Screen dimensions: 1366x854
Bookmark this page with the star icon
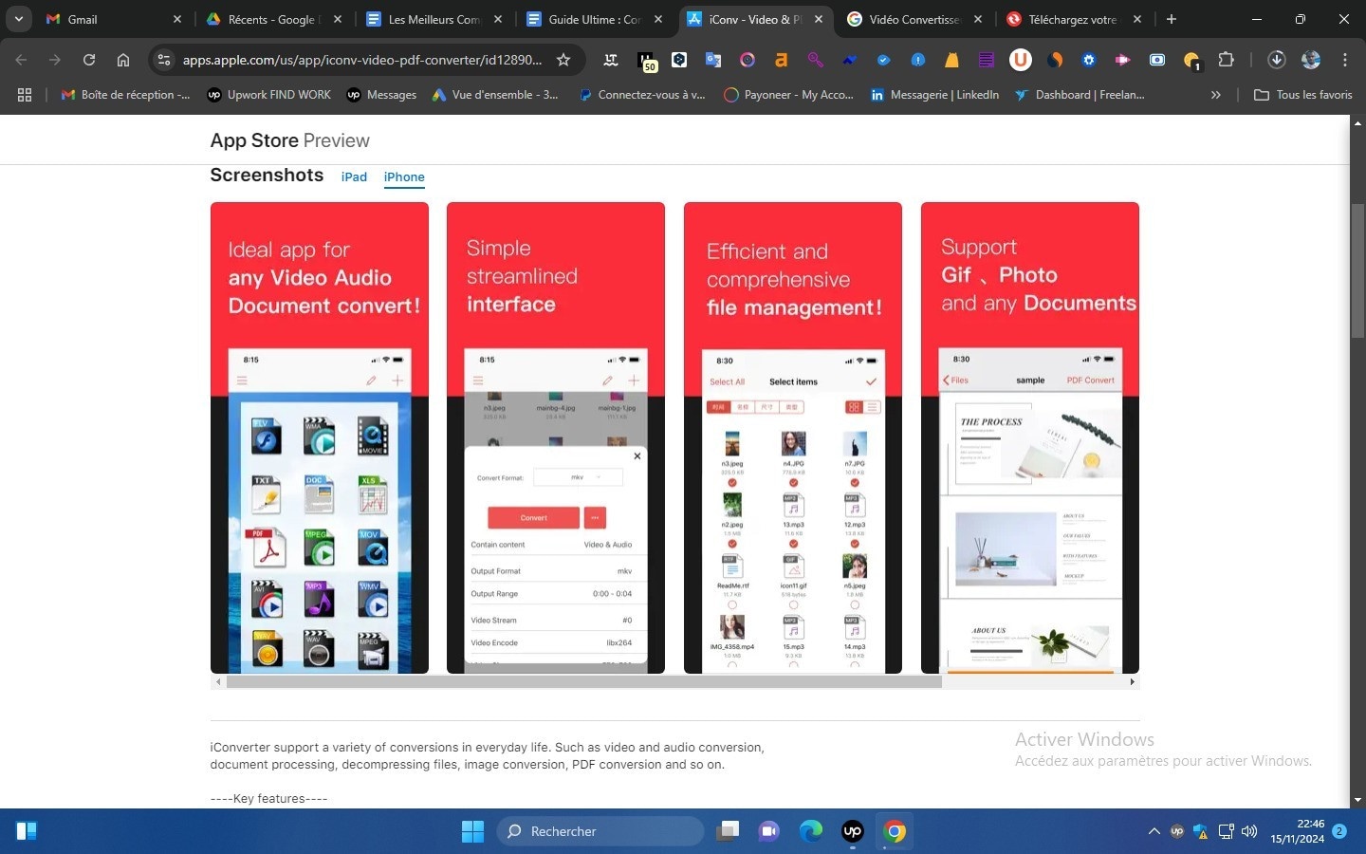pos(563,60)
